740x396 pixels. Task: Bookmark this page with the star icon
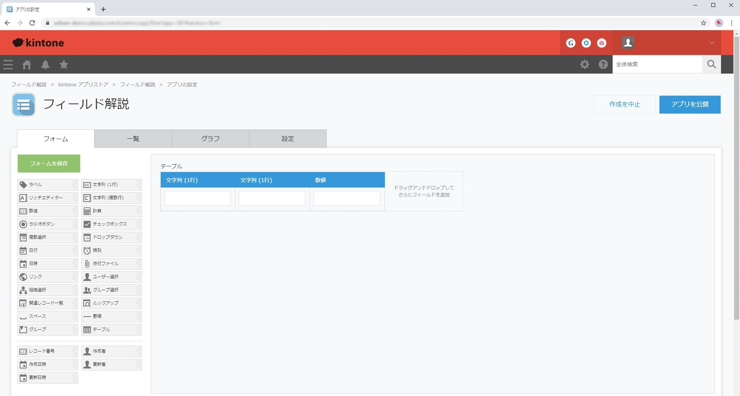pyautogui.click(x=704, y=23)
